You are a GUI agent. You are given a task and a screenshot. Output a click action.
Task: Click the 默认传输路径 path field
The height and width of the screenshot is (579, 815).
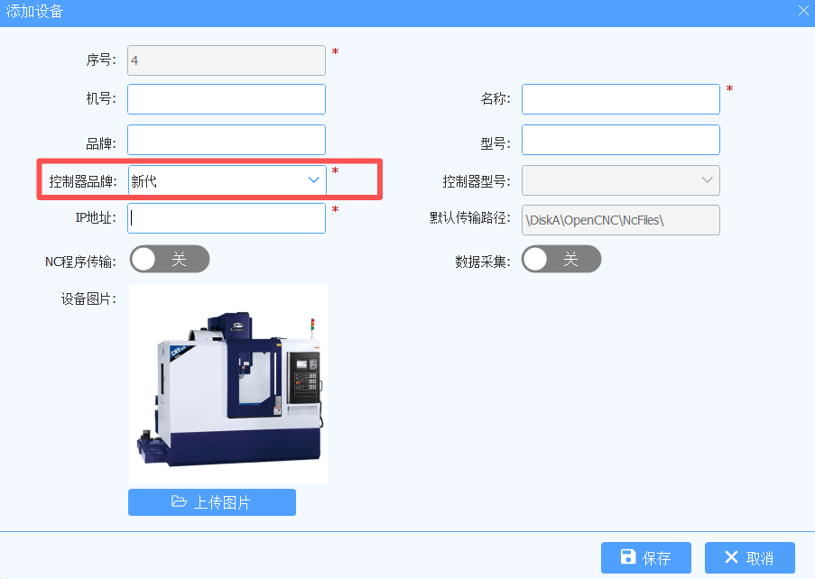click(x=621, y=220)
